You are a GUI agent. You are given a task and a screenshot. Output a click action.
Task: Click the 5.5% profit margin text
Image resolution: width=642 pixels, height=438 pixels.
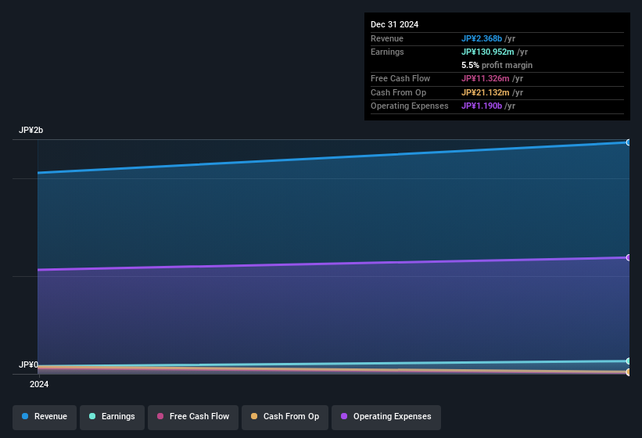[x=497, y=65]
